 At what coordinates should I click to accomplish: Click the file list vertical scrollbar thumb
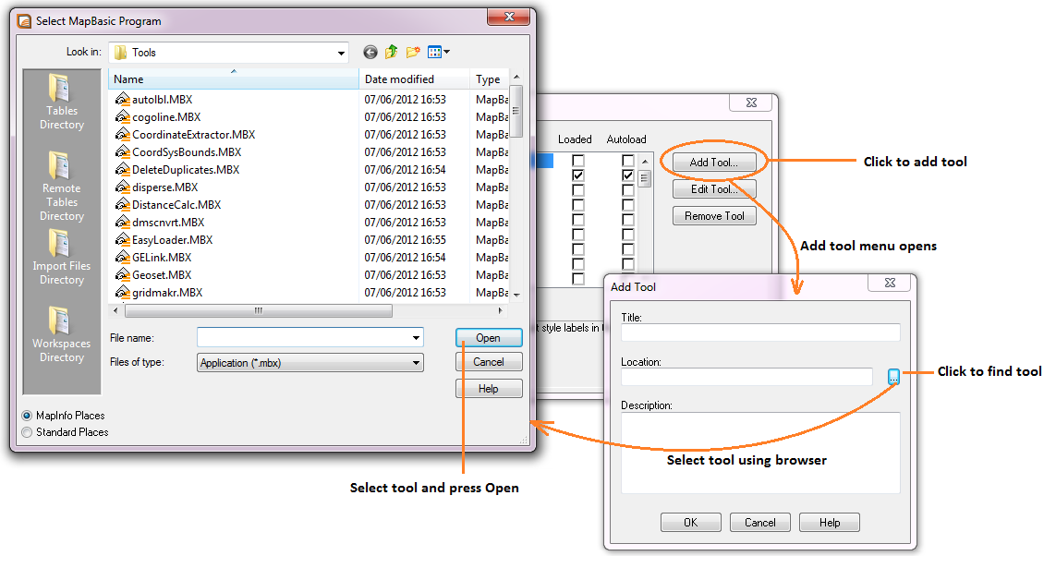[x=516, y=111]
